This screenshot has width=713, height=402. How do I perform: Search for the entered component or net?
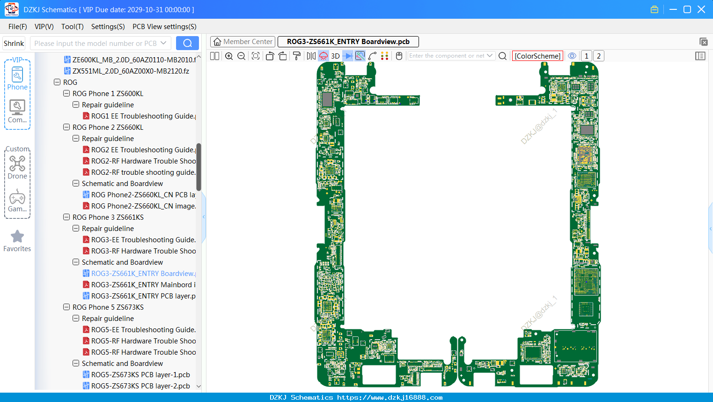pos(503,56)
